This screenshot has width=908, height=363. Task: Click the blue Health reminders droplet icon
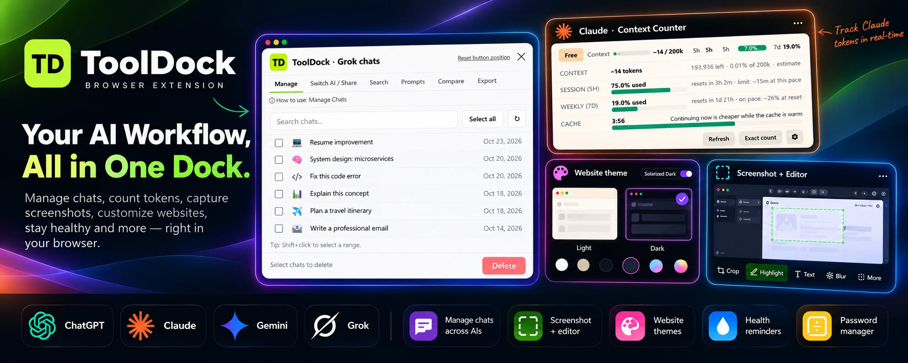723,326
